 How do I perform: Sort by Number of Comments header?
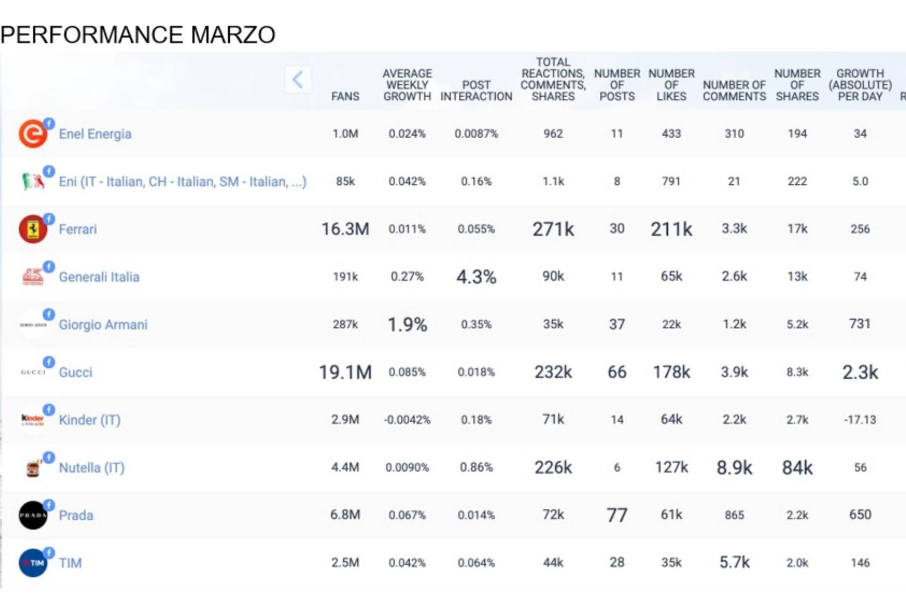pos(734,91)
